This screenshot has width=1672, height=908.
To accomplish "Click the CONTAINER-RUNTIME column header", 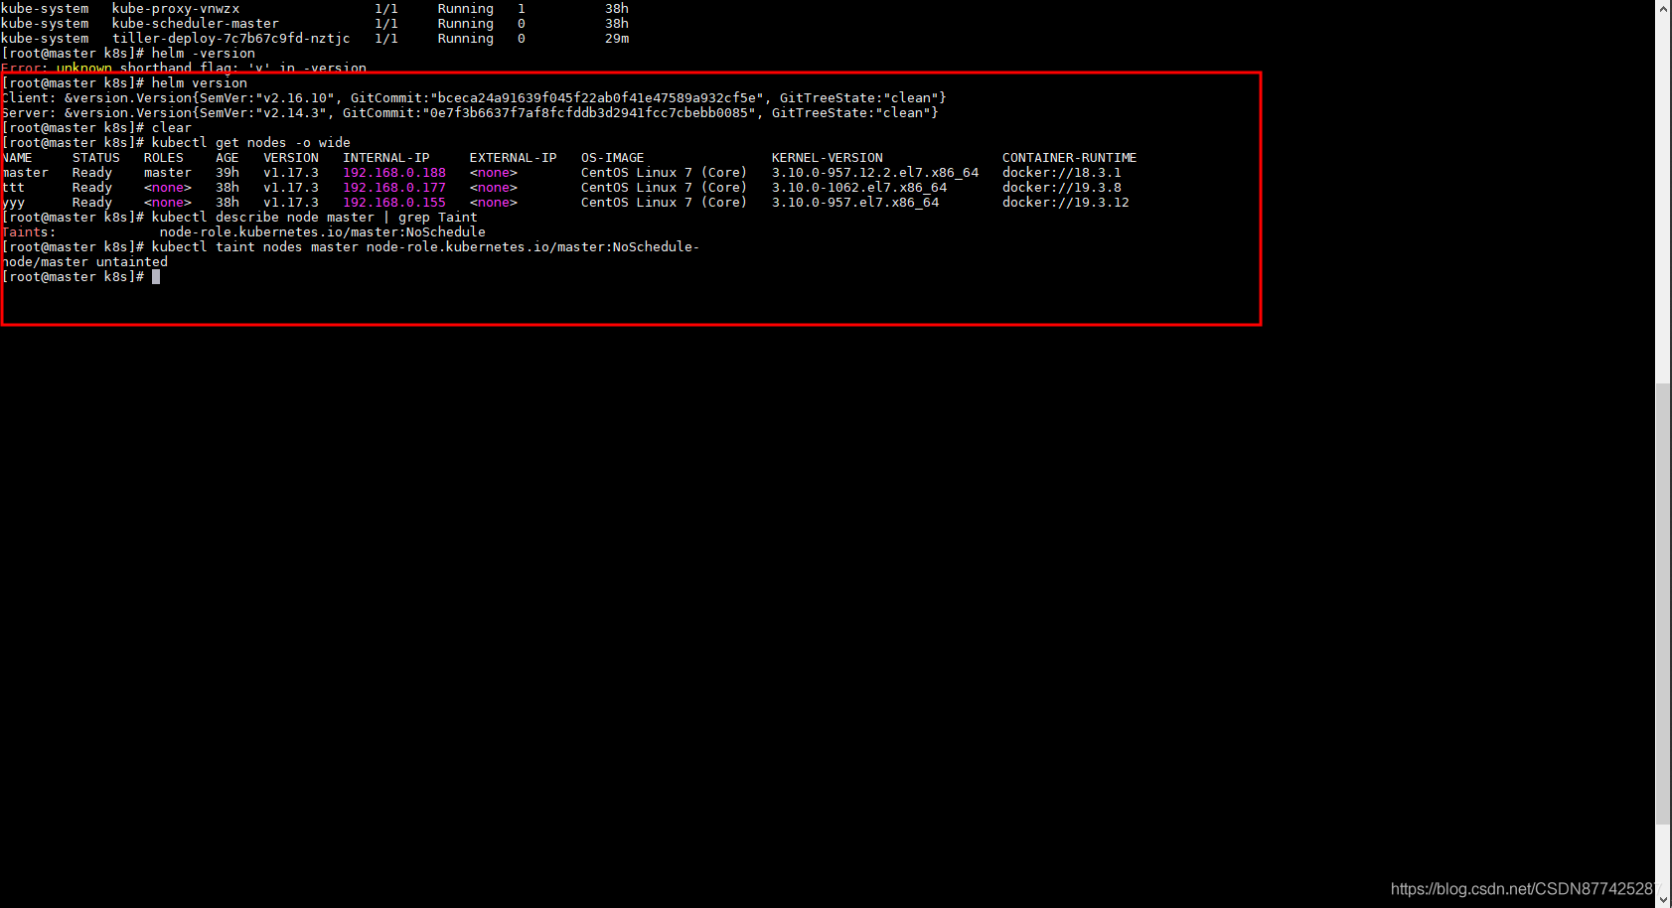I will (1069, 158).
